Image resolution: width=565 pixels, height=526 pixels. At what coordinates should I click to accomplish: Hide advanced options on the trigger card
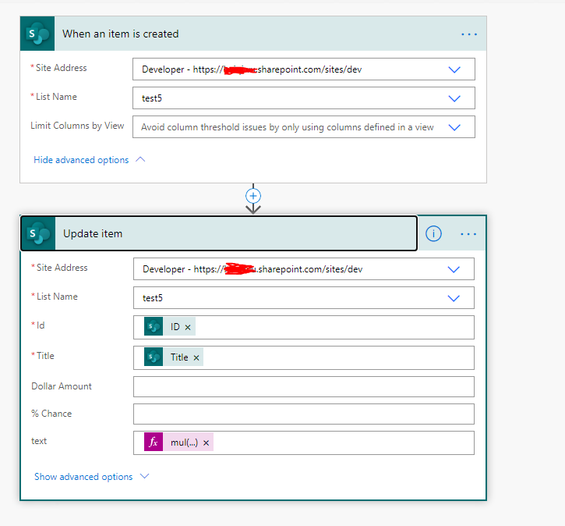pos(89,160)
